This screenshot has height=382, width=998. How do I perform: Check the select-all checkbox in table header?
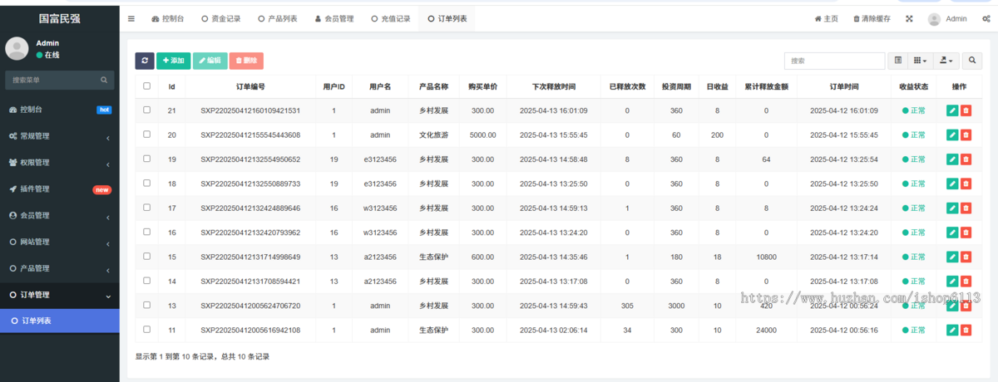[x=147, y=86]
